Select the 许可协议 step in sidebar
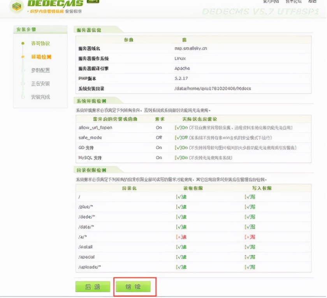This screenshot has width=327, height=298. pyautogui.click(x=40, y=43)
